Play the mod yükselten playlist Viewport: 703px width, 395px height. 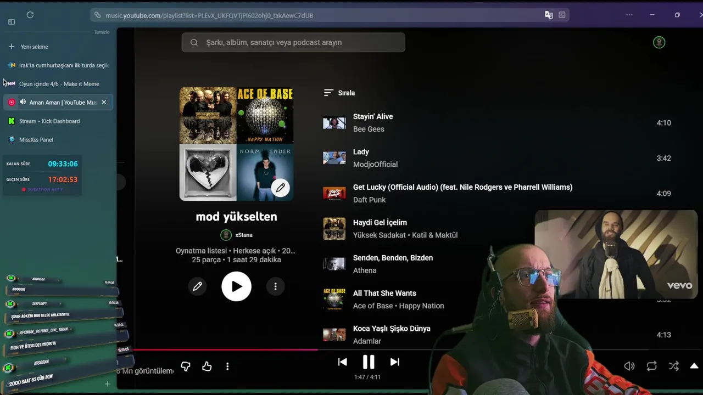pyautogui.click(x=236, y=286)
